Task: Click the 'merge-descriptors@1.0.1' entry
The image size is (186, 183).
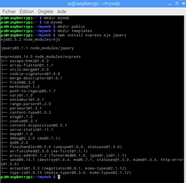Action: (36, 78)
